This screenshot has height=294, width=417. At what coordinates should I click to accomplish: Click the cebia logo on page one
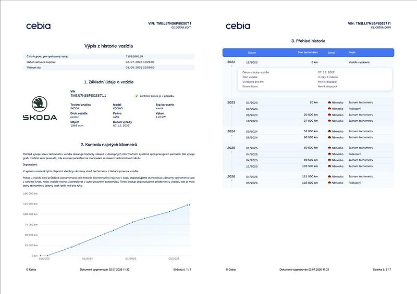click(38, 26)
